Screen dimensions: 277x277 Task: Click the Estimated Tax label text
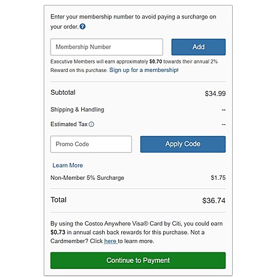(x=69, y=124)
